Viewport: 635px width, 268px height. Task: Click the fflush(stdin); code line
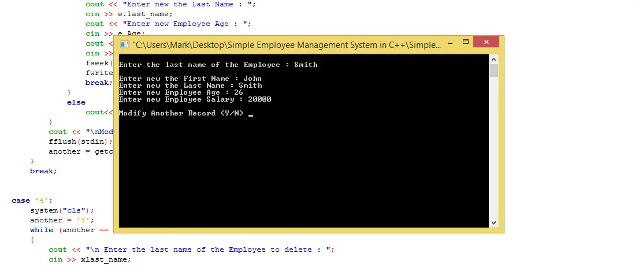click(x=80, y=141)
